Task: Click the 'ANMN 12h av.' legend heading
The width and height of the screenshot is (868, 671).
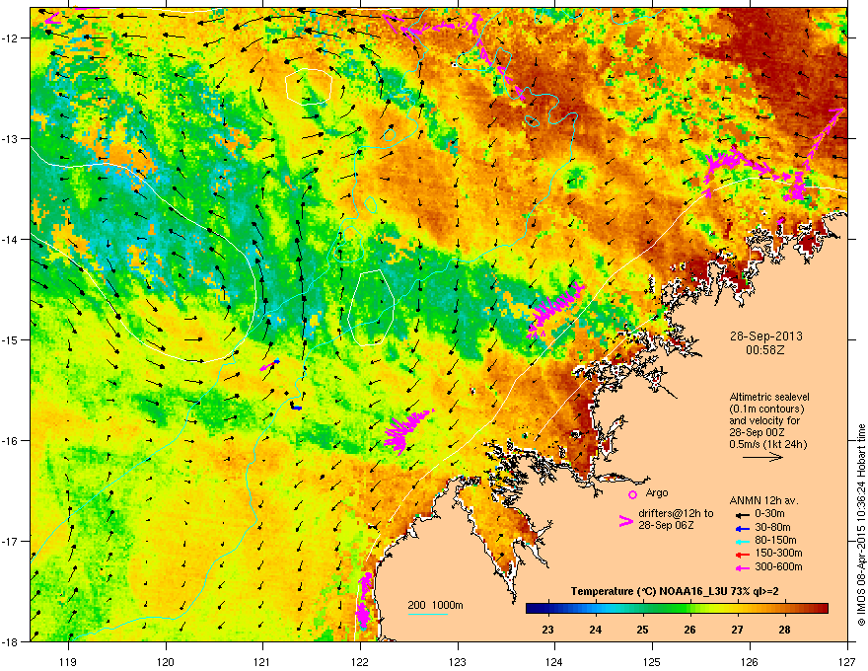Action: coord(763,501)
